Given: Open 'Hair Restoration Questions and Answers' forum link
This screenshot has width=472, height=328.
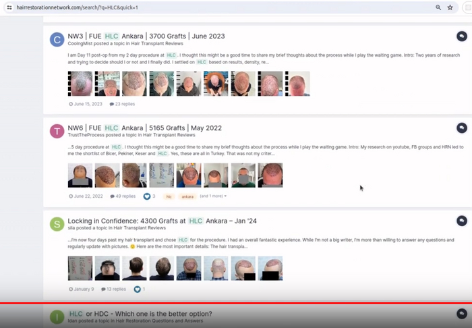Looking at the screenshot, I should click(159, 321).
